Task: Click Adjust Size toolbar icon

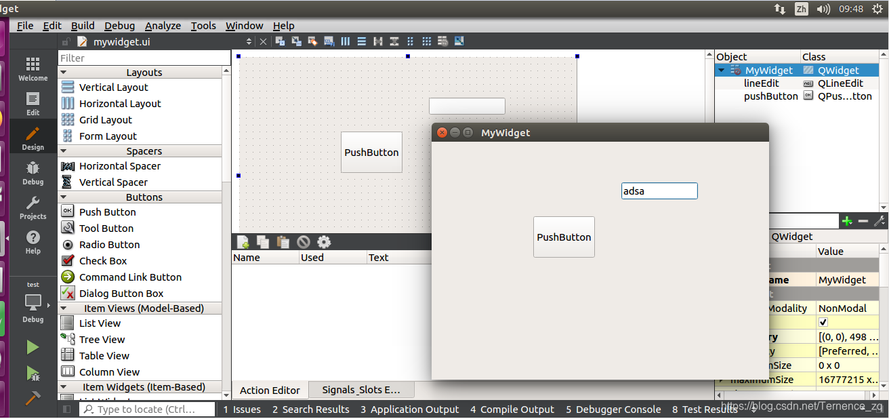Action: click(459, 41)
